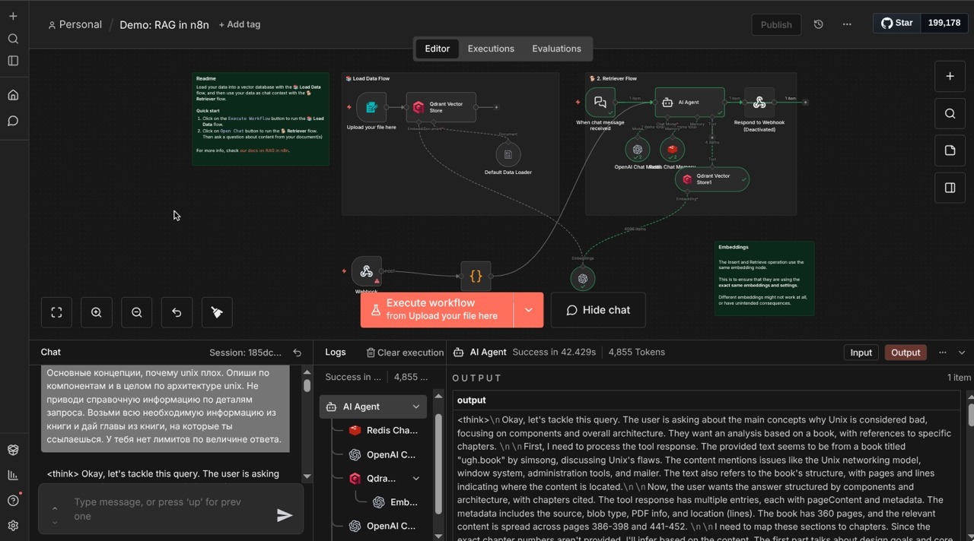Open the Help question-mark icon
974x541 pixels.
(x=13, y=500)
